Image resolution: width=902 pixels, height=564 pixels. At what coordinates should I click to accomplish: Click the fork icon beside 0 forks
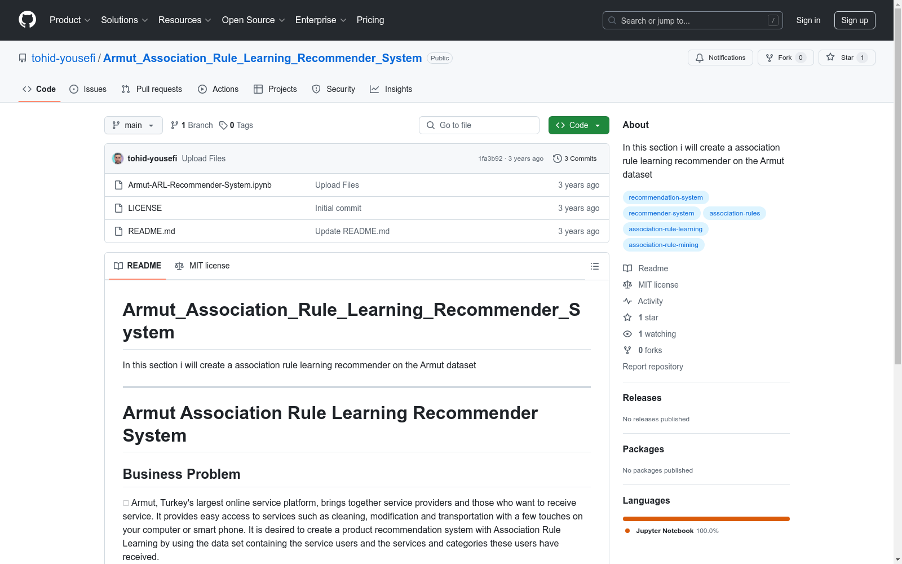627,350
